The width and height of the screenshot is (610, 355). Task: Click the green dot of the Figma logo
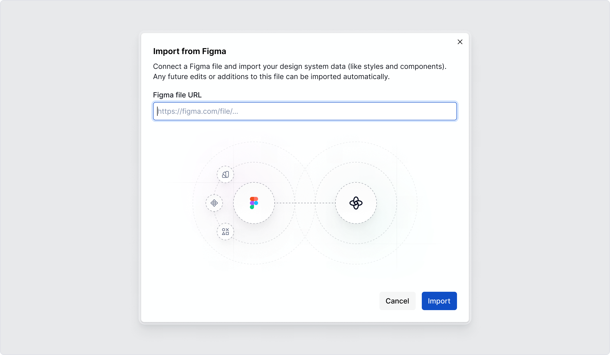tap(252, 207)
